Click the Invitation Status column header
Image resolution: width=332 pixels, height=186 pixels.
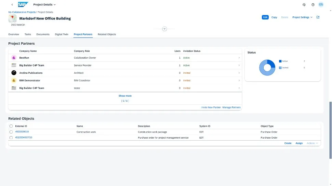tap(191, 51)
